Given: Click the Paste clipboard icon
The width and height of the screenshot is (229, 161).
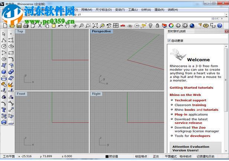Looking at the screenshot, I should click(54, 26).
